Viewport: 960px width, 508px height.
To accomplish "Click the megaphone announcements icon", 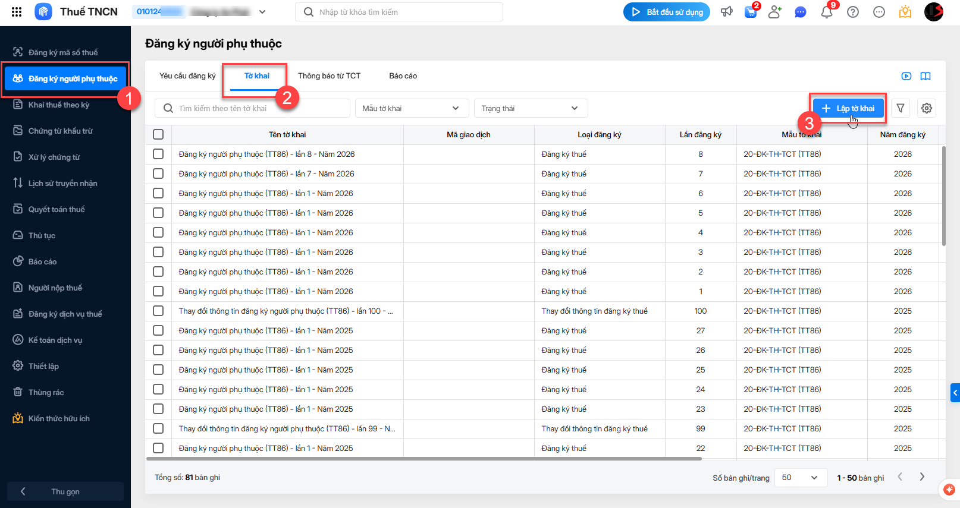I will click(x=727, y=12).
